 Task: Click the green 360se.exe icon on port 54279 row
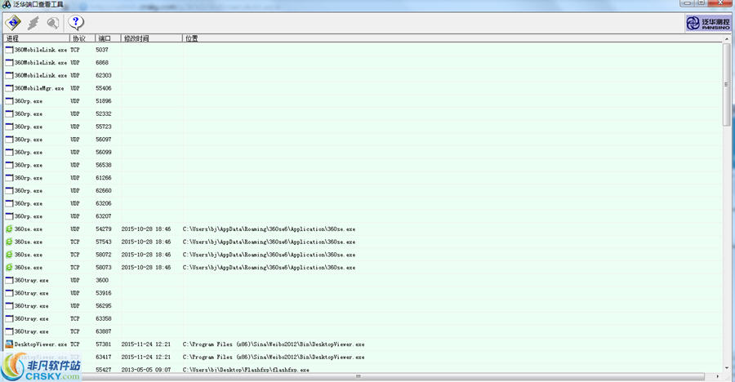point(9,229)
